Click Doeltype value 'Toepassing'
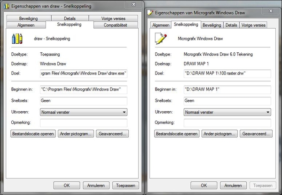Image resolution: width=282 pixels, height=195 pixels. click(x=50, y=54)
